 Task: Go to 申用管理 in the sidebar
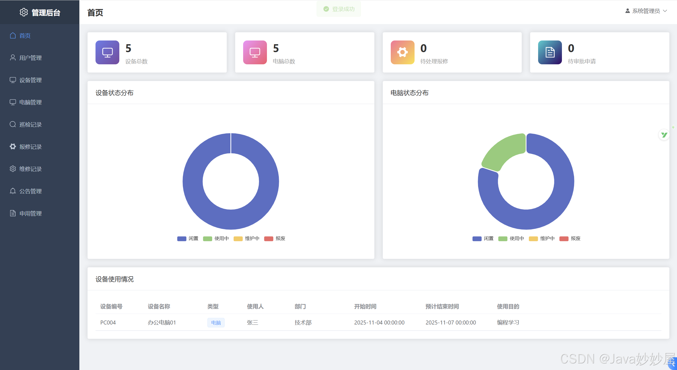point(40,213)
